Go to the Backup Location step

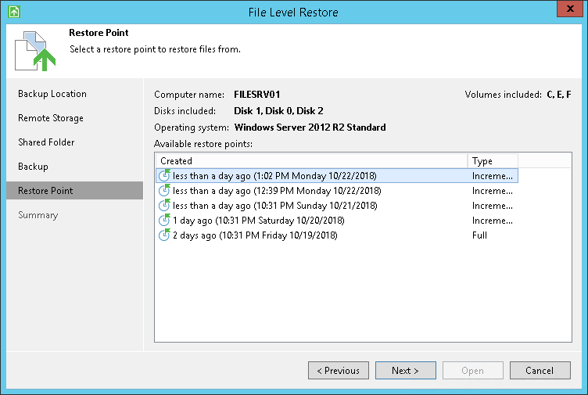coord(52,94)
